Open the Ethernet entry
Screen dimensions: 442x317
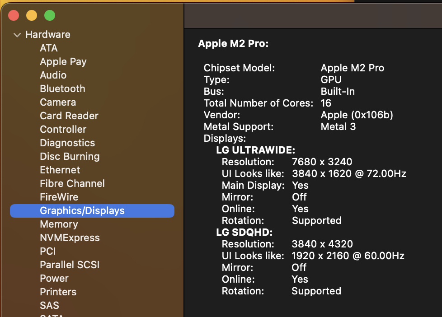tap(60, 170)
